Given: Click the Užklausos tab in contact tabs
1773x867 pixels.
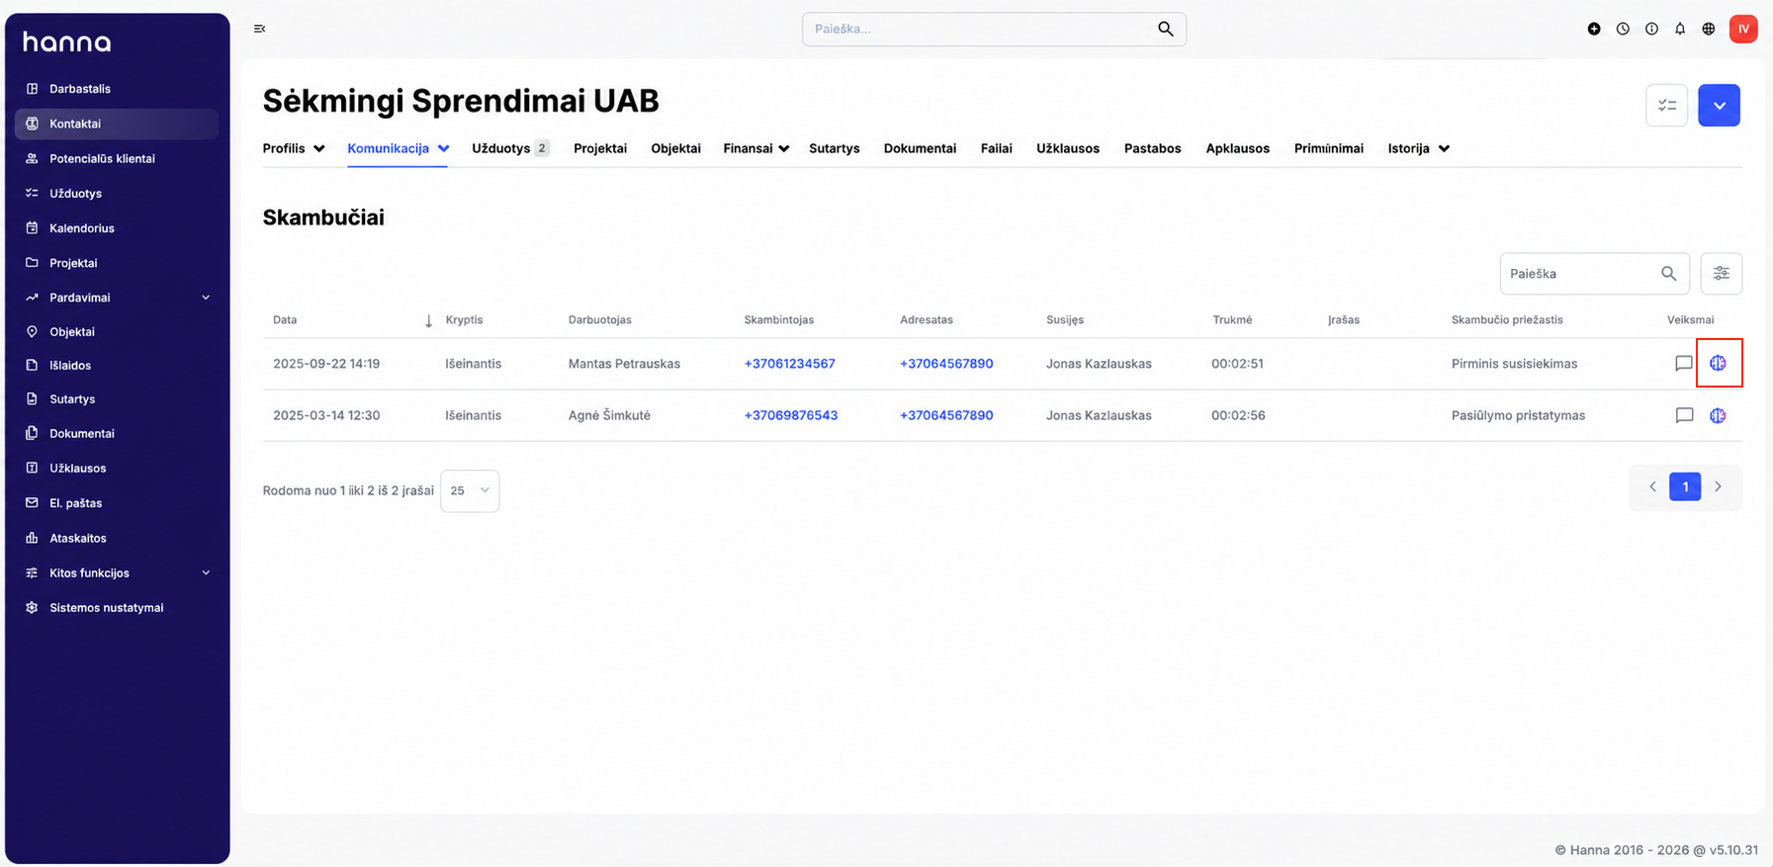Looking at the screenshot, I should [x=1068, y=148].
